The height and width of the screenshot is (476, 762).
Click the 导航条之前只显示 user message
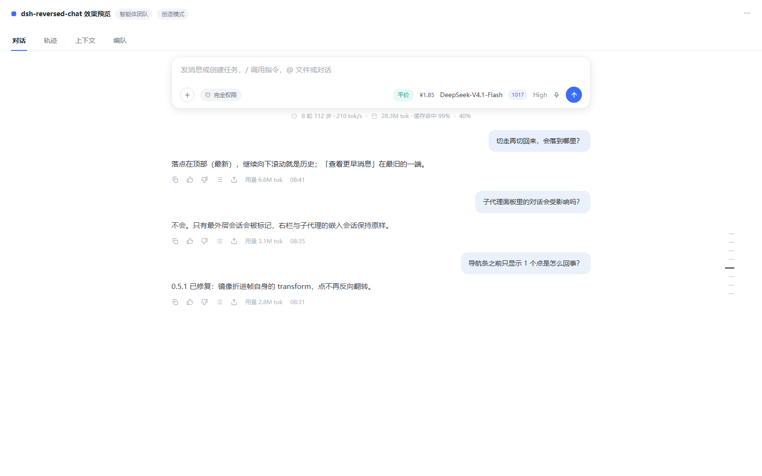point(525,263)
